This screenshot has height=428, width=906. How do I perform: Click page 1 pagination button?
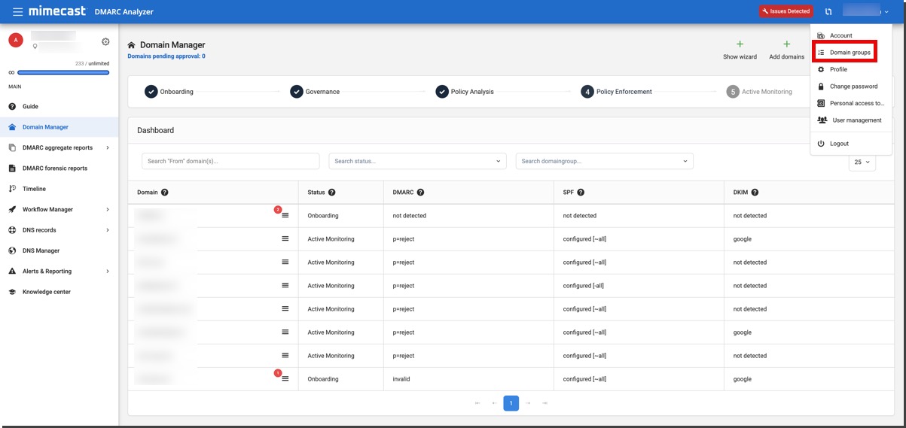(511, 404)
